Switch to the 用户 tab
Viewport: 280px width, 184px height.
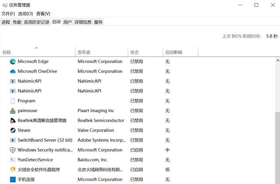(67, 22)
